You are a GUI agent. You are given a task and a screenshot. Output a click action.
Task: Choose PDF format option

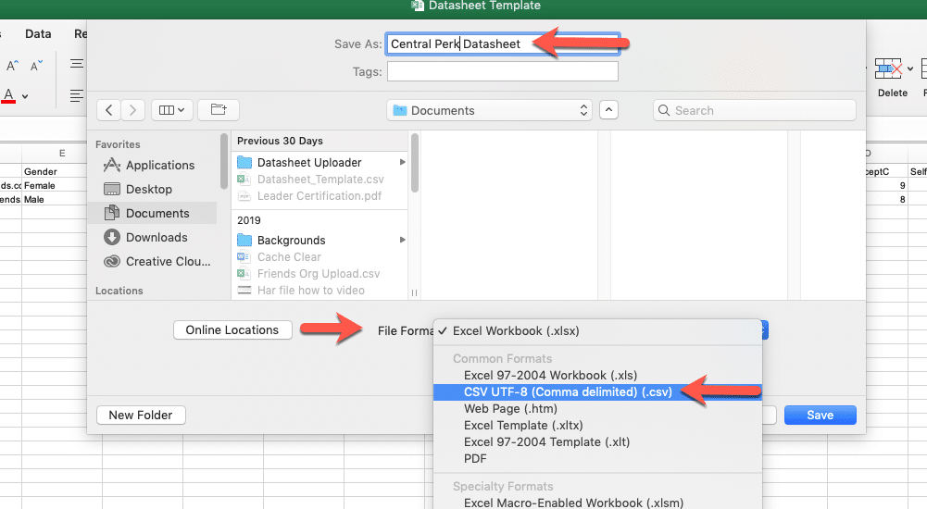coord(597,459)
